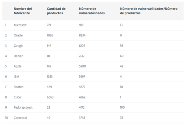Click IBM's product count 1385
Image resolution: width=186 pixels, height=125 pixels.
click(50, 76)
